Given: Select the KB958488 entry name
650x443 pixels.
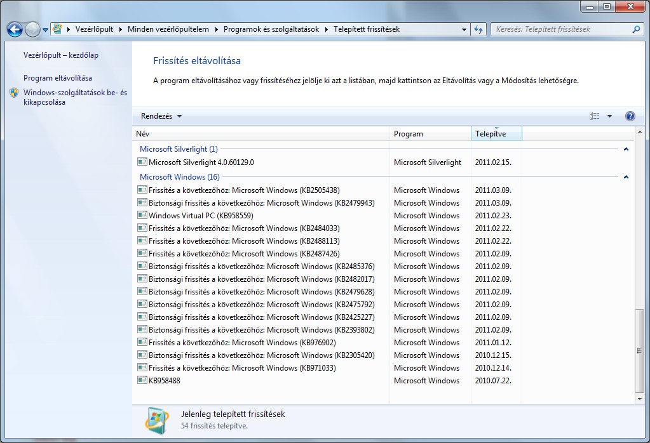Looking at the screenshot, I should point(165,380).
